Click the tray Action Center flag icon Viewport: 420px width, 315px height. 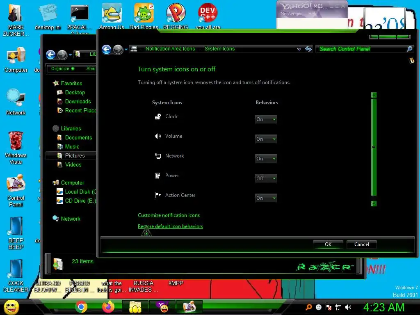pos(329,308)
